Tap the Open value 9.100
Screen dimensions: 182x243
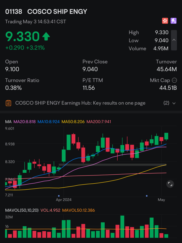12,69
